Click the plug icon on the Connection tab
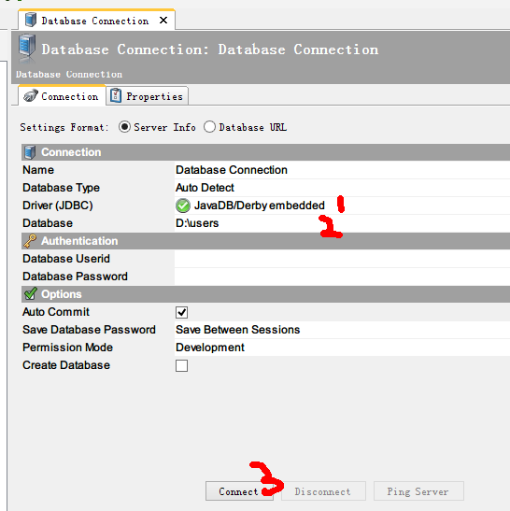The width and height of the screenshot is (510, 511). click(31, 96)
